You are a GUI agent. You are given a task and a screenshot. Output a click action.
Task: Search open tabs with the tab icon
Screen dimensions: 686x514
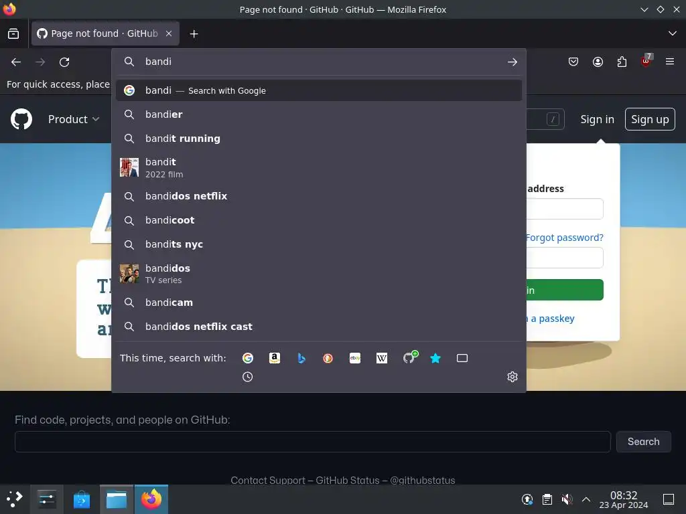(x=462, y=358)
